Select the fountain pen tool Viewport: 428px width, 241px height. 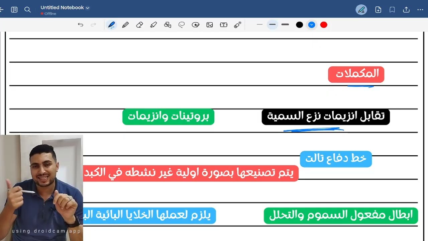[111, 25]
